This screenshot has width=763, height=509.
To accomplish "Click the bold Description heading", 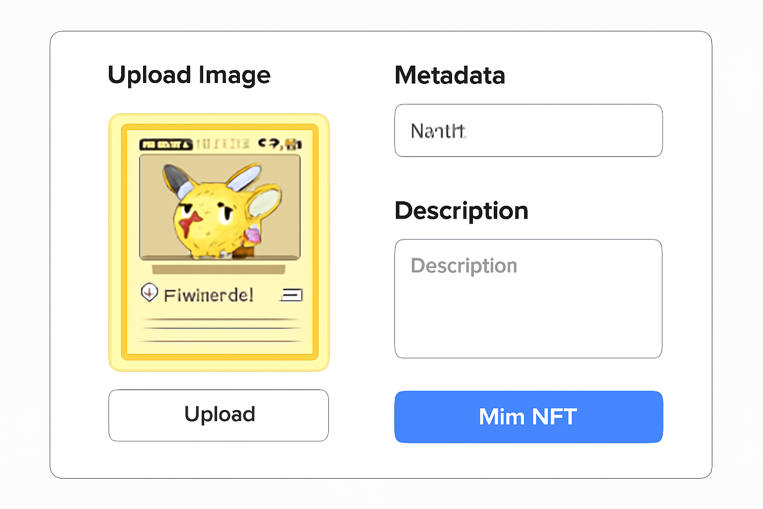I will coord(461,211).
